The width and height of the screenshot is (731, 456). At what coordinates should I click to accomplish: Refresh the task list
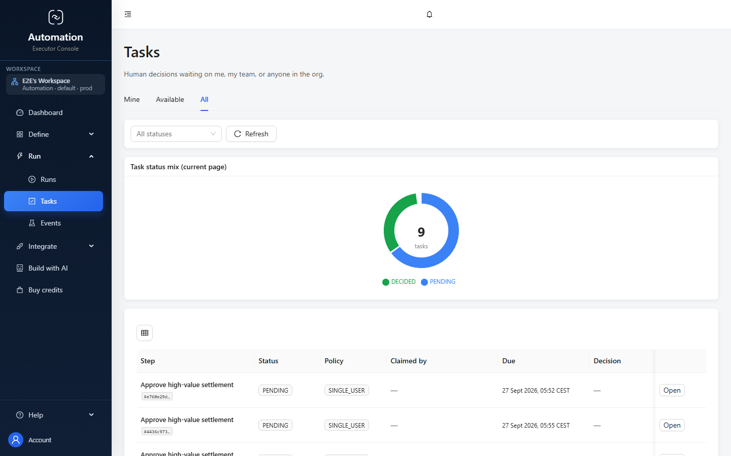(251, 134)
